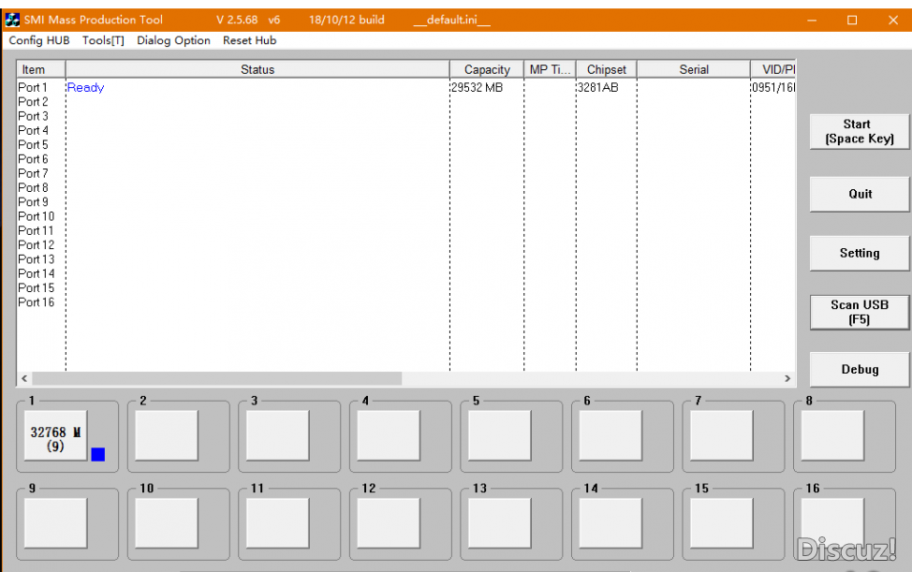
Task: Click port slot 1 showing 32768 M
Action: point(56,435)
